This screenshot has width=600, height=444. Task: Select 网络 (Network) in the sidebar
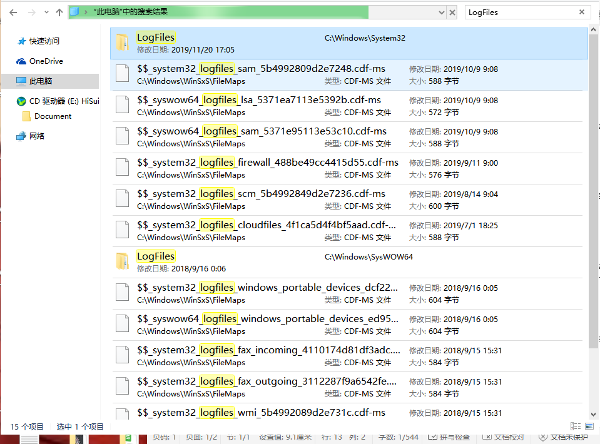point(37,136)
